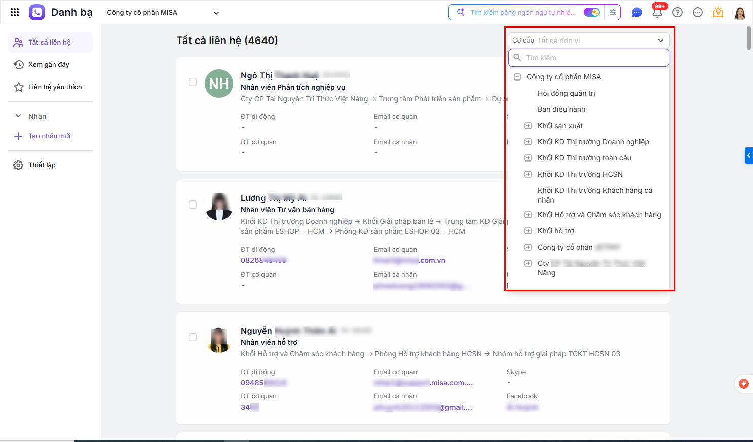The height and width of the screenshot is (442, 753).
Task: Open the company selector dropdown arrow
Action: 216,13
